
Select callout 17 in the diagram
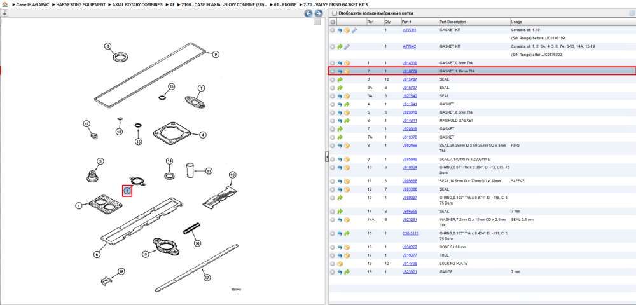pos(207,278)
